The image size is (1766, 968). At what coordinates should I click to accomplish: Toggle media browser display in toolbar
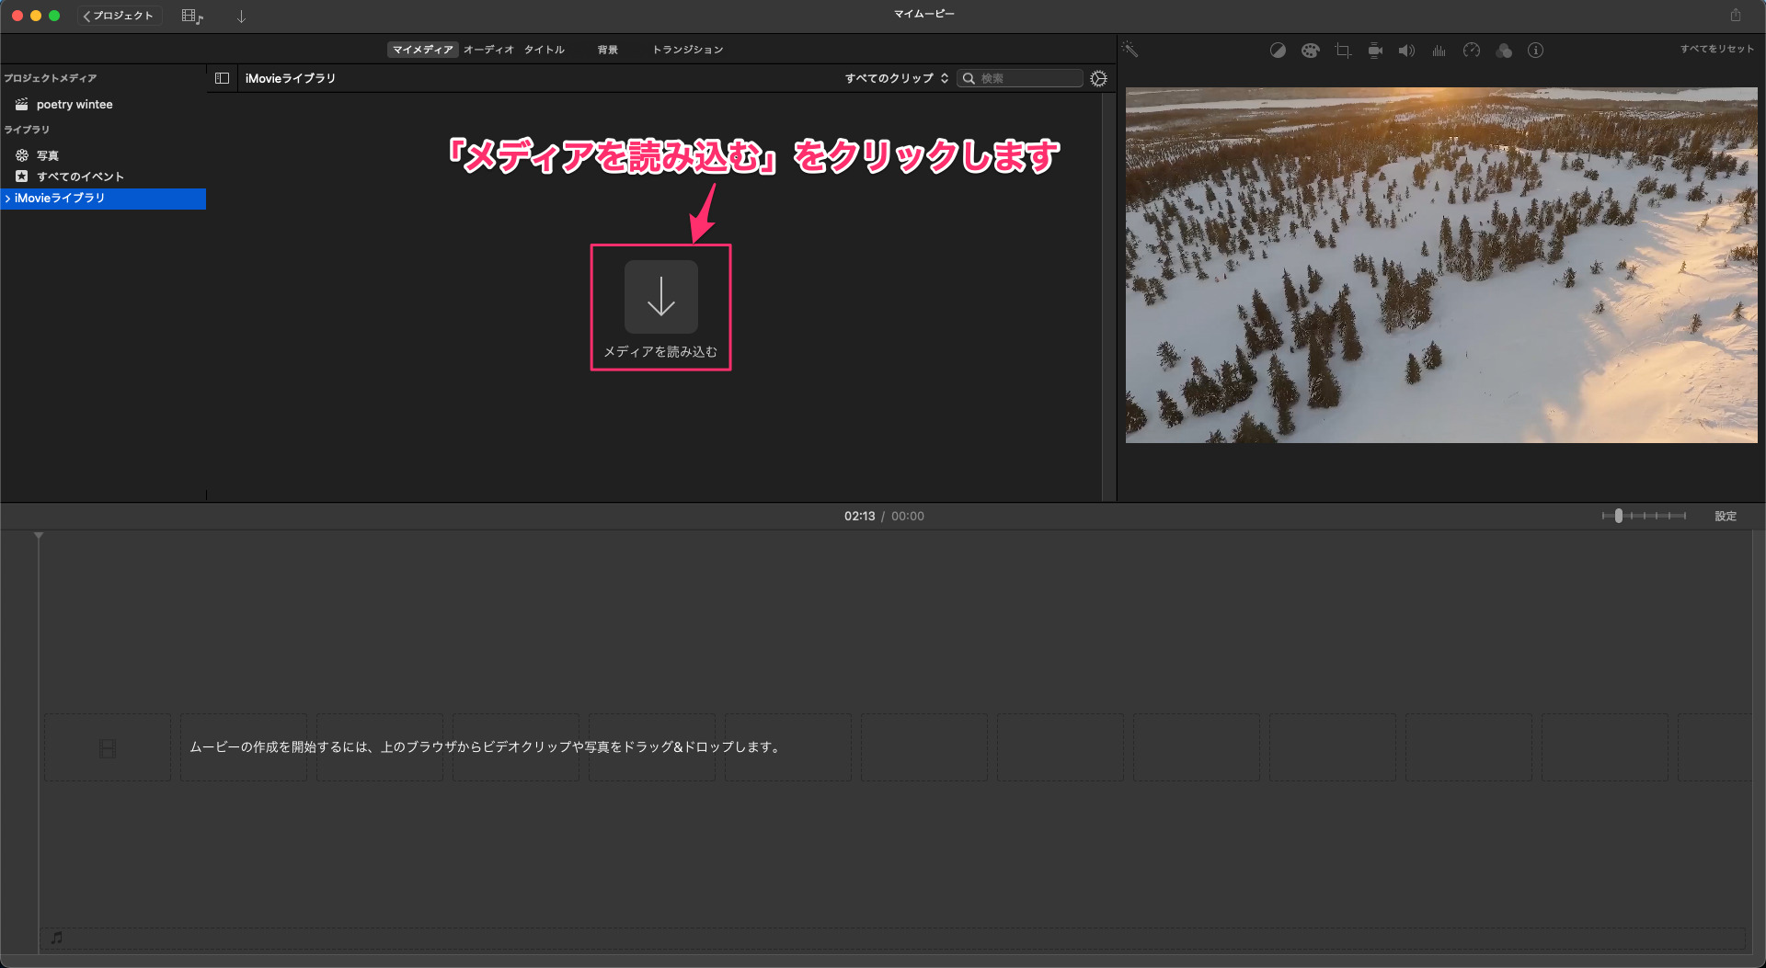click(x=191, y=16)
